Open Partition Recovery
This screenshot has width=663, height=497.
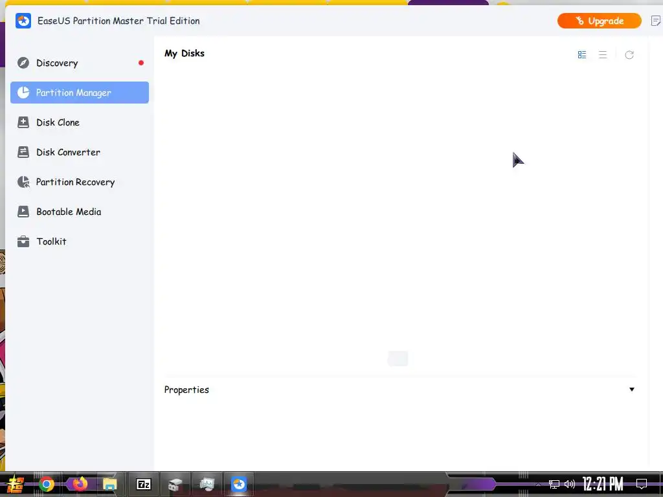click(80, 182)
